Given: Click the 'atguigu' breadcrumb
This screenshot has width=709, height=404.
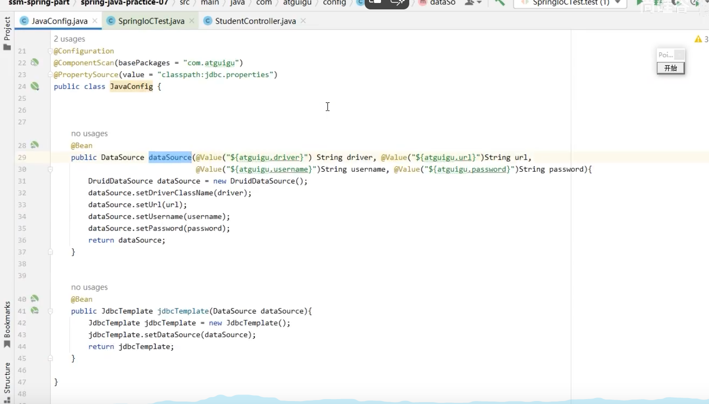Looking at the screenshot, I should [297, 2].
